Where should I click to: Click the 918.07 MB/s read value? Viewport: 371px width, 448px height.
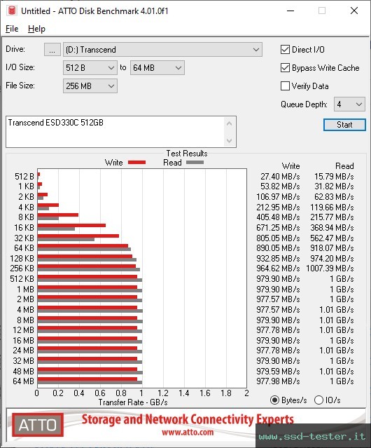pos(332,248)
